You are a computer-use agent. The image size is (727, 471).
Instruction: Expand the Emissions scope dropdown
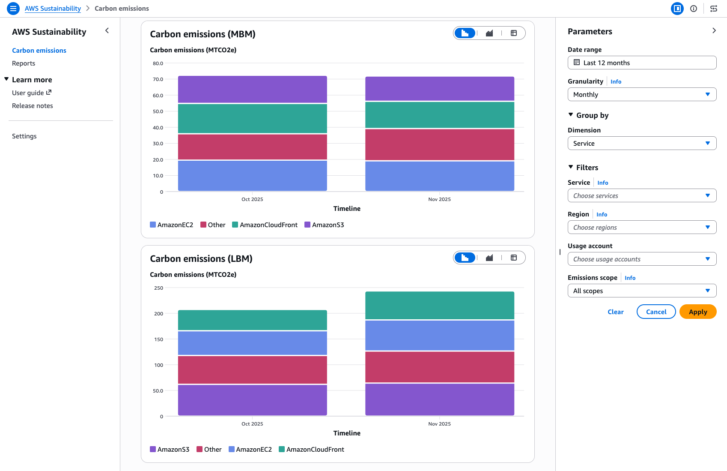642,291
